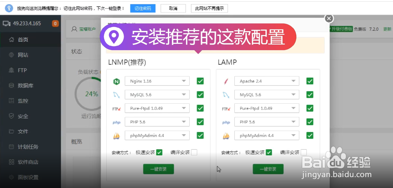Uncheck LAMP Pure-Ftpd checkbox

tap(310, 108)
